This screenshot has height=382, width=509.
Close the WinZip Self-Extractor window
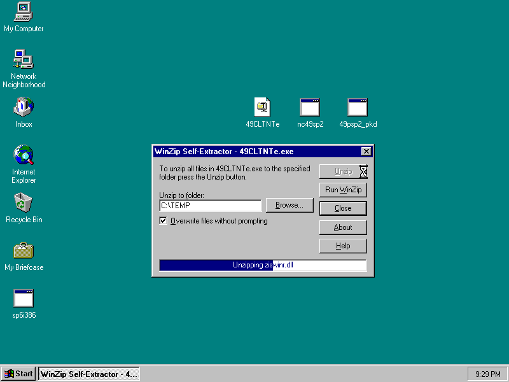366,152
